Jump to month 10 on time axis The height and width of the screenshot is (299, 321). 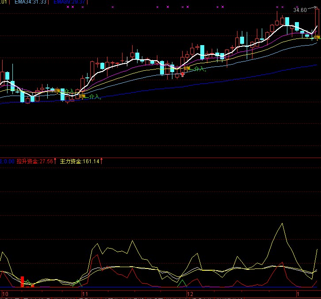(x=5, y=294)
